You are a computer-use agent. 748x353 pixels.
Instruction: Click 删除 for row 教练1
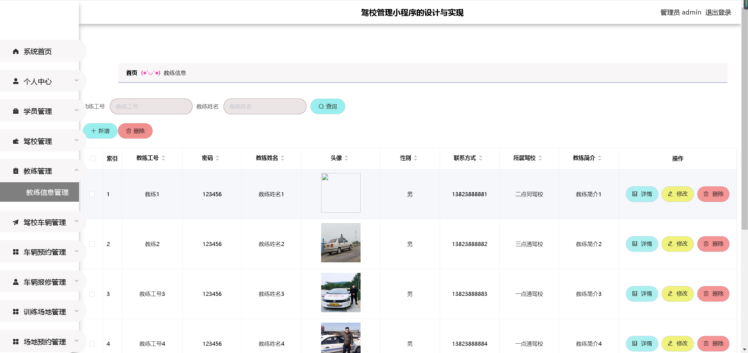pos(713,194)
